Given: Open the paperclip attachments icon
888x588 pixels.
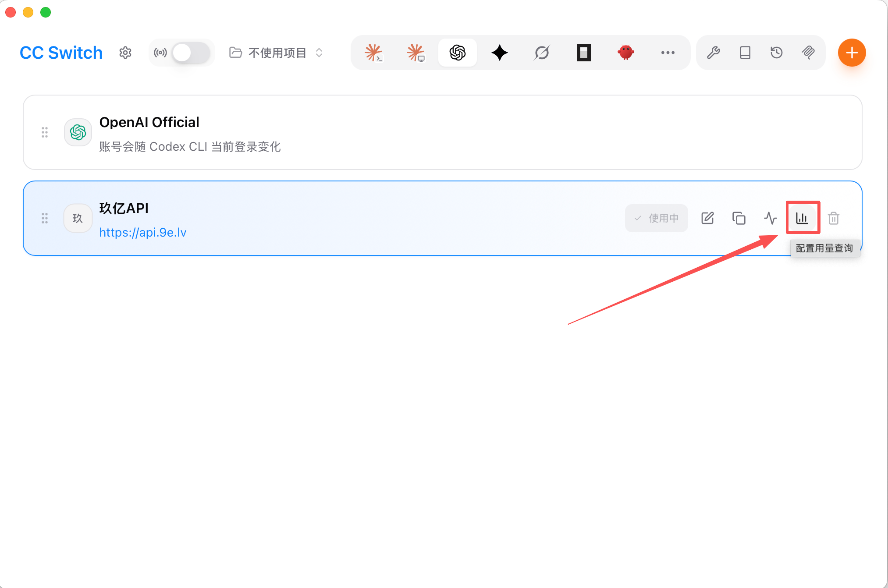Looking at the screenshot, I should click(x=808, y=53).
